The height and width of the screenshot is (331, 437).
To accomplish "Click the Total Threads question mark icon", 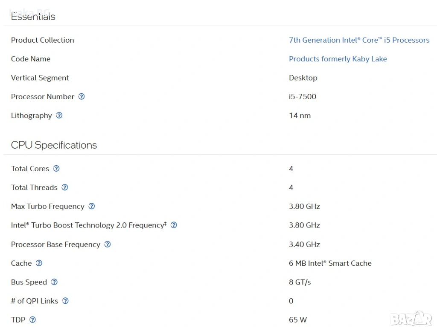I will (x=65, y=187).
